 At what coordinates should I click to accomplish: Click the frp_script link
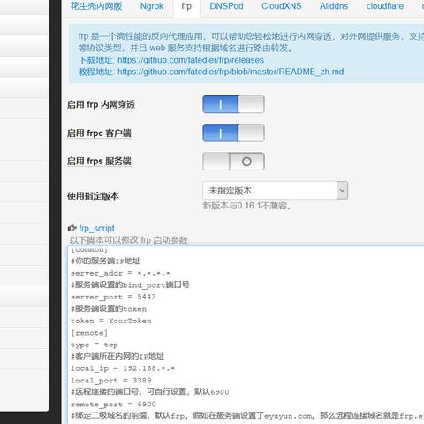pyautogui.click(x=96, y=228)
